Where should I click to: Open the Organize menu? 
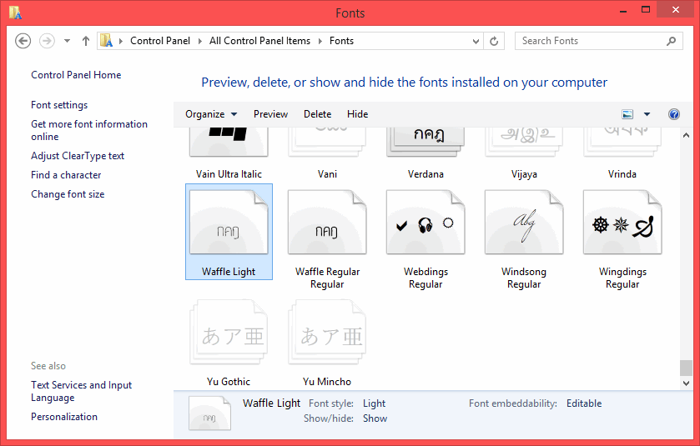pos(211,114)
